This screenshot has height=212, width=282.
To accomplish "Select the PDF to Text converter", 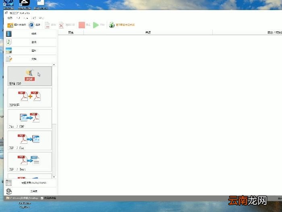I will coord(29,162).
